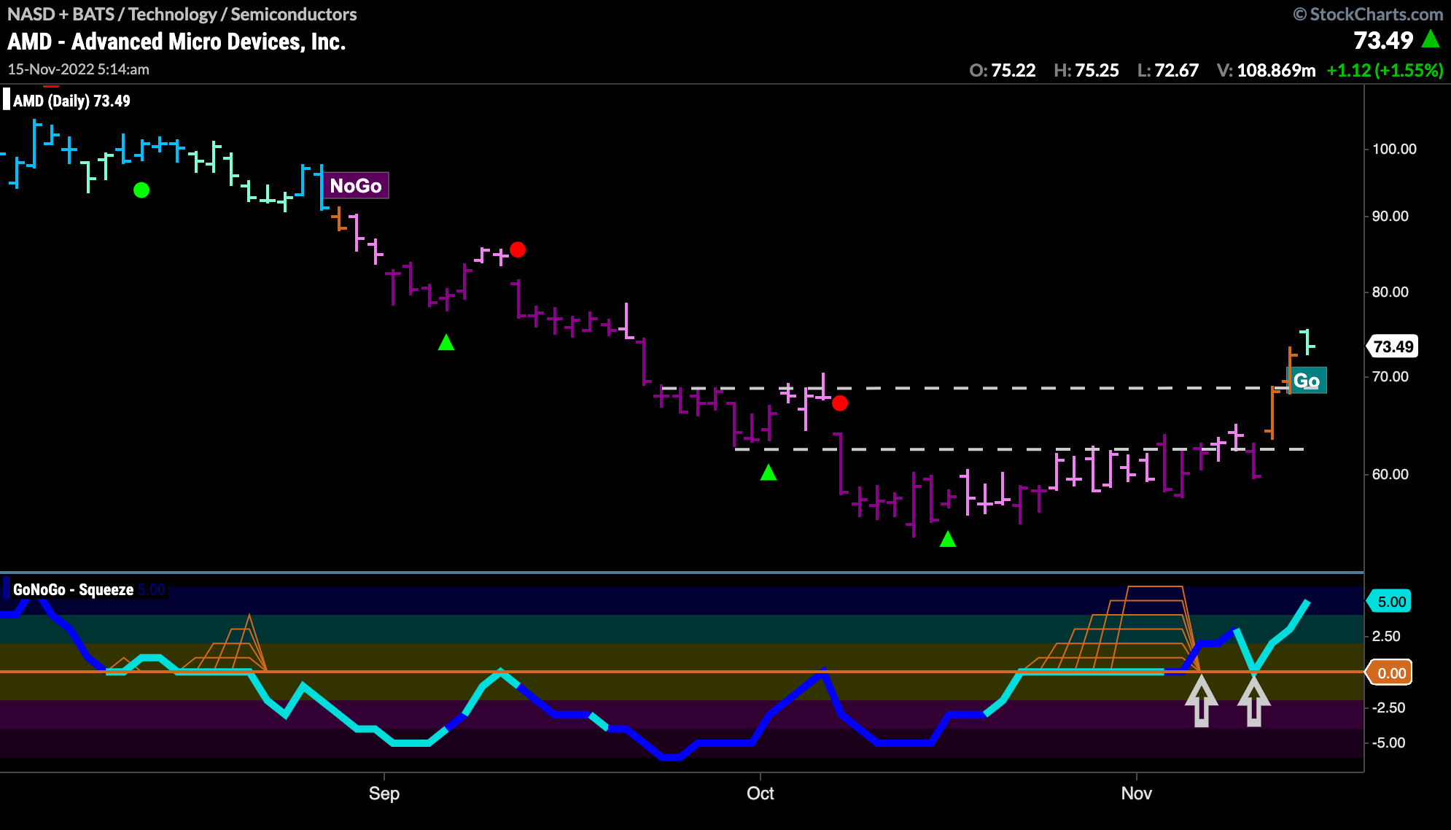1451x830 pixels.
Task: Click the volume value V: 108.869m
Action: pos(1267,70)
